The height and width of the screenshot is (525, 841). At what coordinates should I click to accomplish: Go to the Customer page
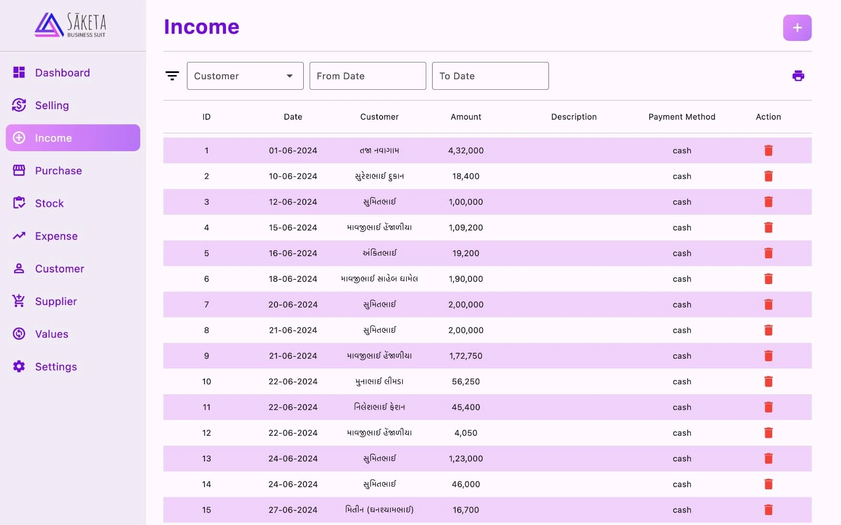point(73,268)
